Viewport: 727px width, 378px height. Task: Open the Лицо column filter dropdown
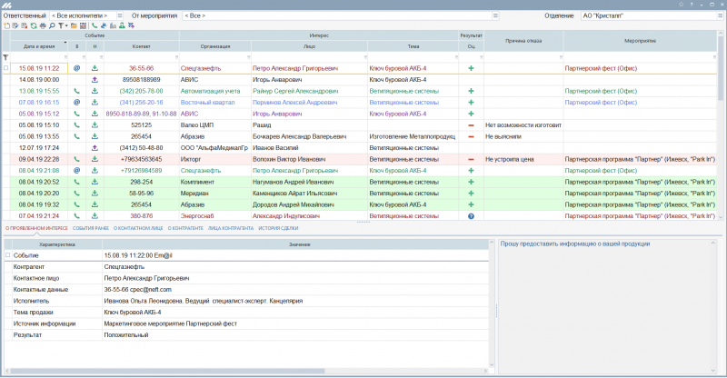365,57
